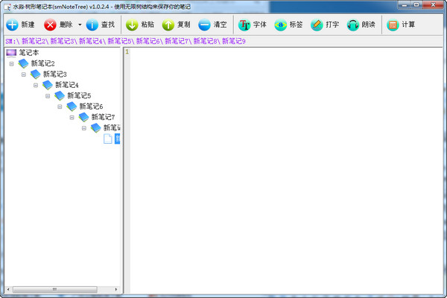Click the 复制 (Copy) toolbar icon
Screen dimensions: 447x298
click(168, 25)
